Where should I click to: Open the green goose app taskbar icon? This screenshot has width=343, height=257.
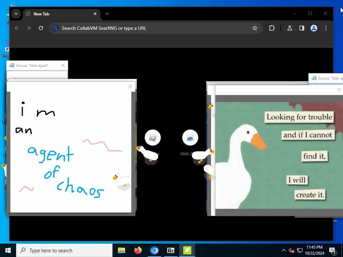(x=187, y=250)
